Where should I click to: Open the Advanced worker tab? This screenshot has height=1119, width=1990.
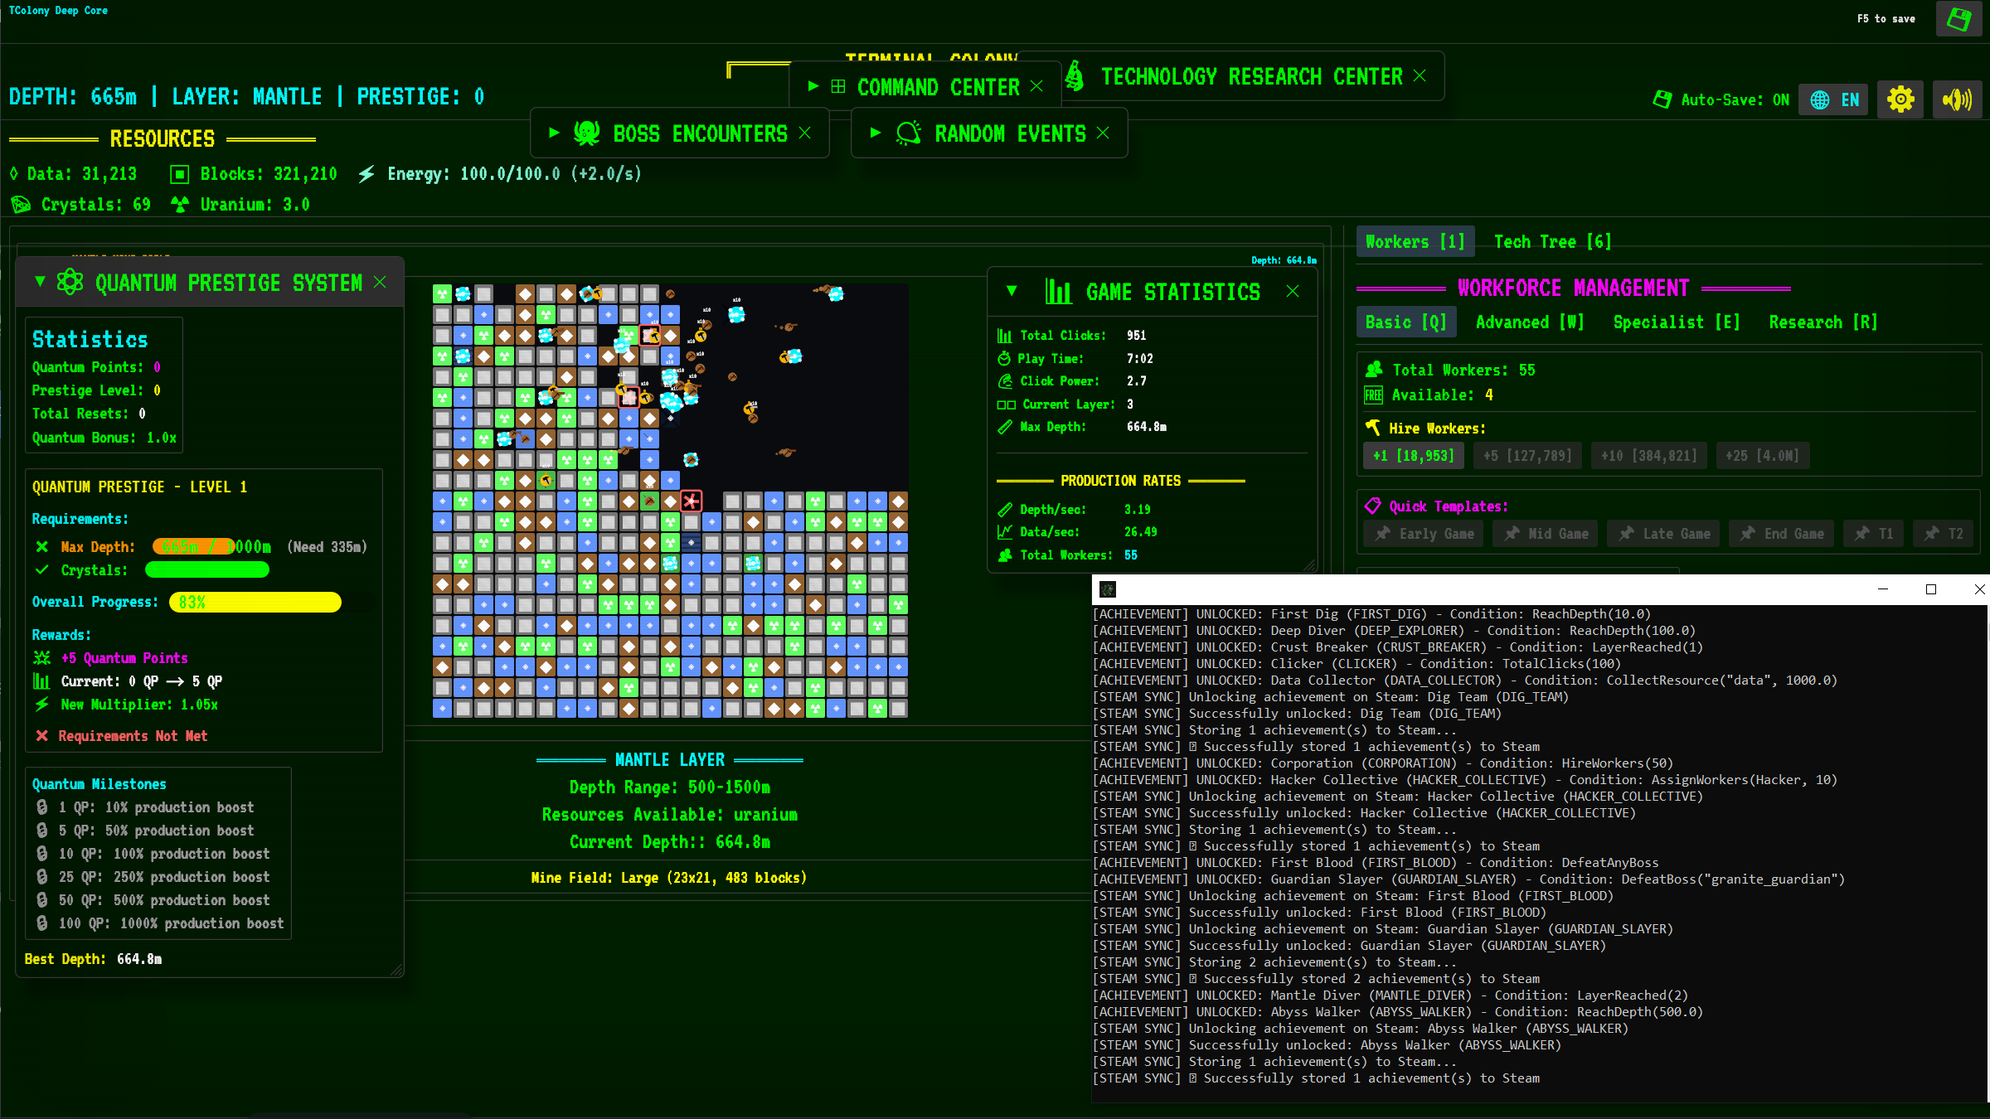click(x=1528, y=322)
